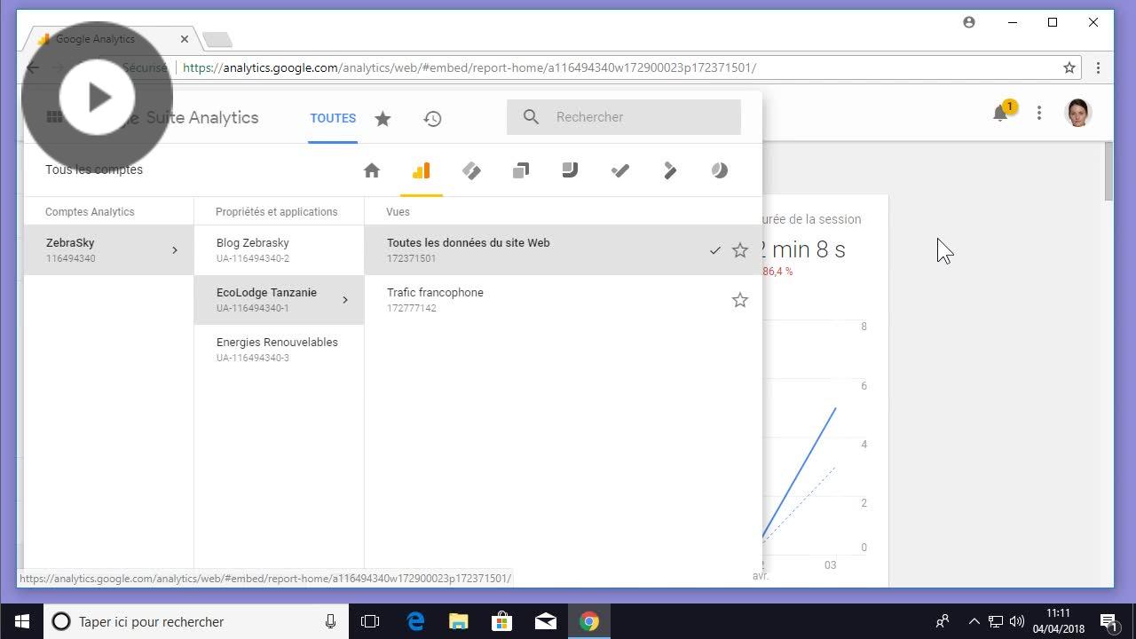The image size is (1136, 639).
Task: Open the Analytics three-dot options menu
Action: coord(1039,114)
